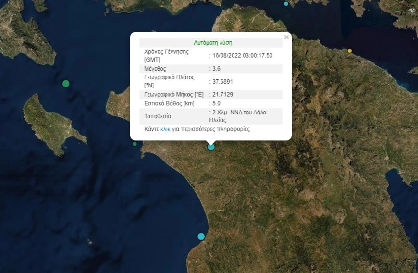Viewport: 418px width, 273px height.
Task: Click the 'Χρόνος Γέννησης [GMT]' label
Action: click(166, 55)
